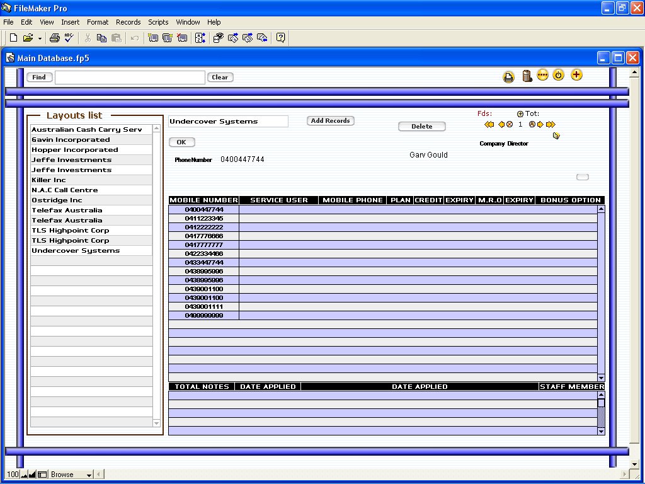This screenshot has width=645, height=484.
Task: Expand the Open file dropdown arrow
Action: point(40,38)
